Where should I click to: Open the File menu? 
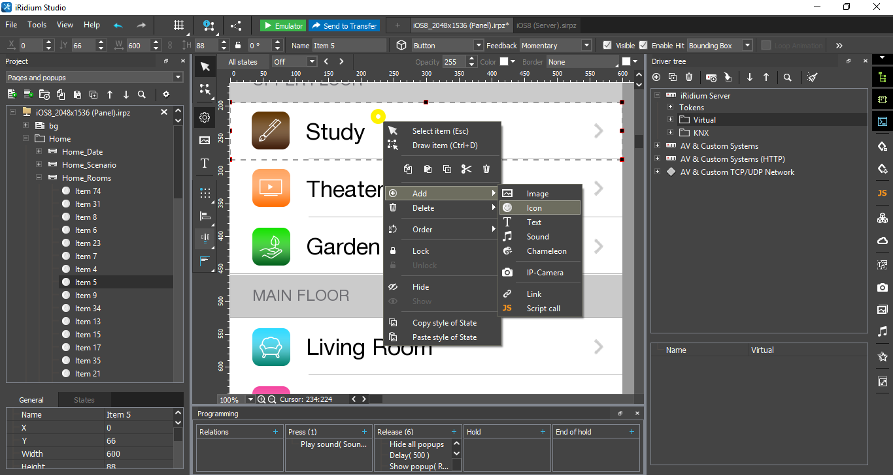[10, 25]
